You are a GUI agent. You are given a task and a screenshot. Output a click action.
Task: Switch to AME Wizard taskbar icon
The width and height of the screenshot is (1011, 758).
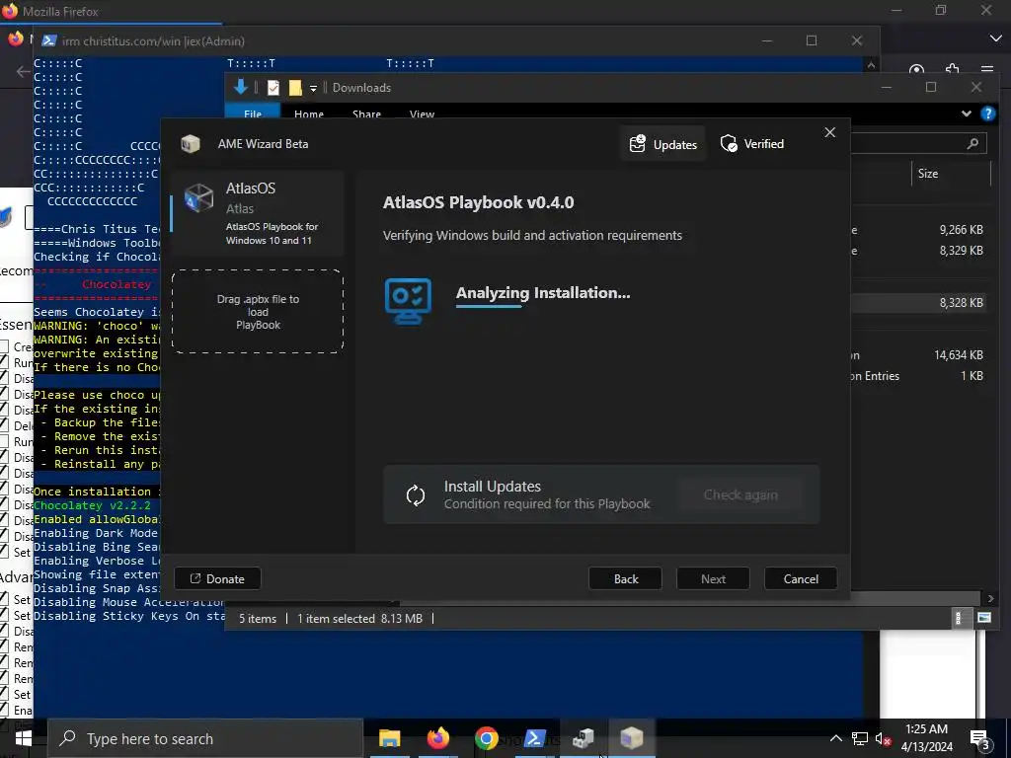coord(631,738)
